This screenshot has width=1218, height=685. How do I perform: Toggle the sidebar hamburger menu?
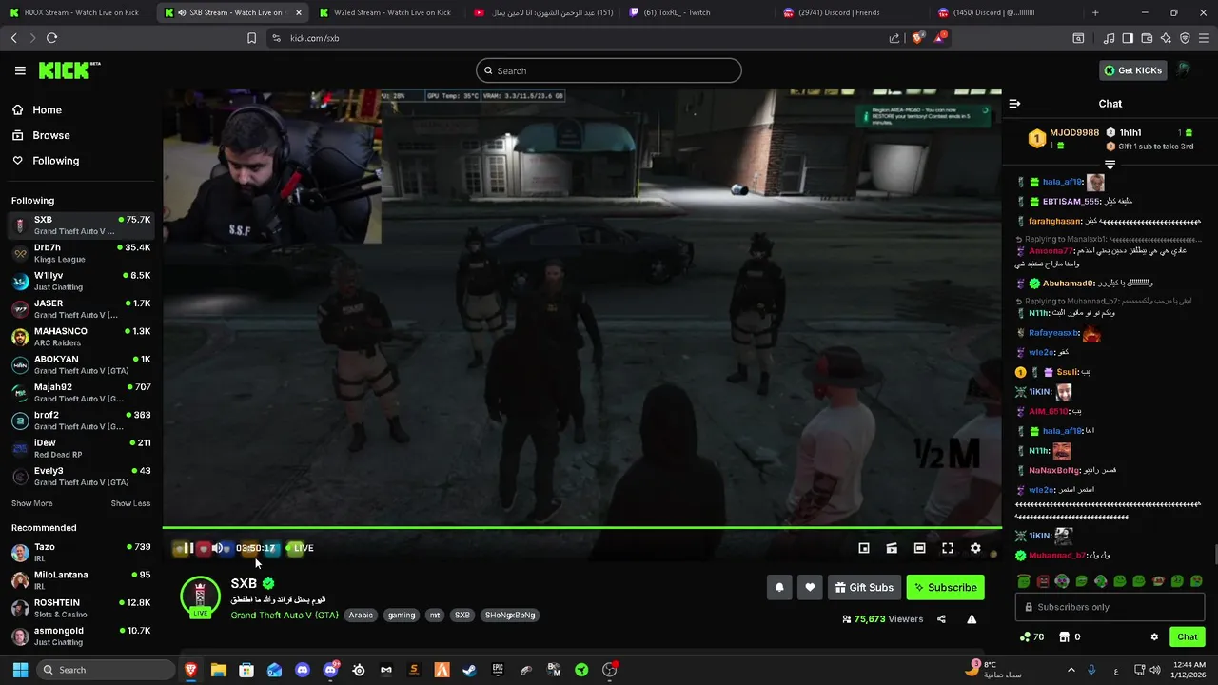(20, 70)
